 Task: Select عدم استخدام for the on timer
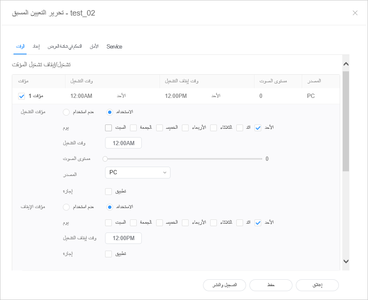[x=66, y=112]
